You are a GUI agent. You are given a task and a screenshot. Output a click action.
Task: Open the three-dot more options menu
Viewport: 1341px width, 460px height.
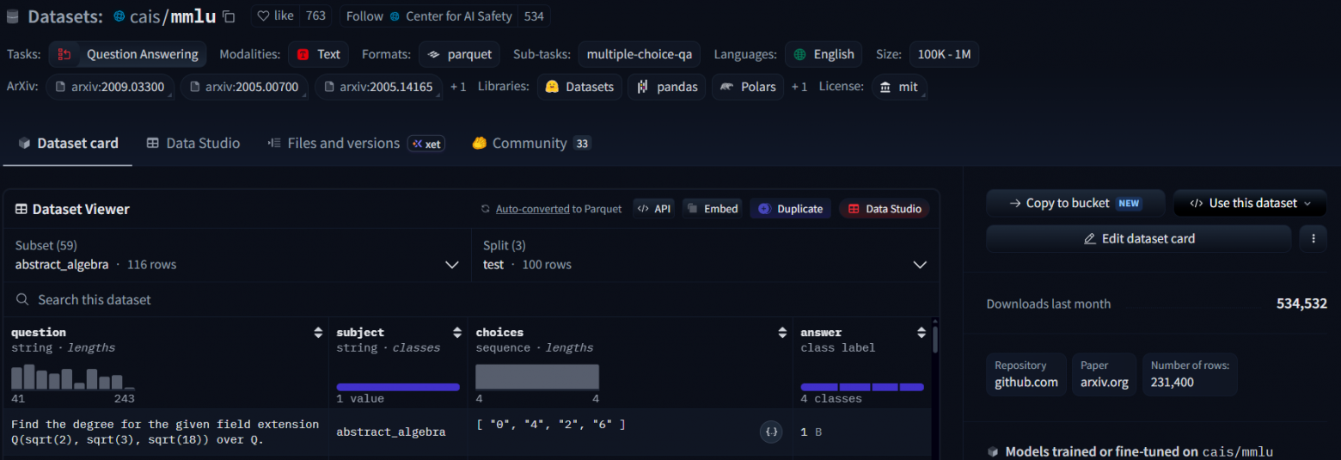(1313, 239)
